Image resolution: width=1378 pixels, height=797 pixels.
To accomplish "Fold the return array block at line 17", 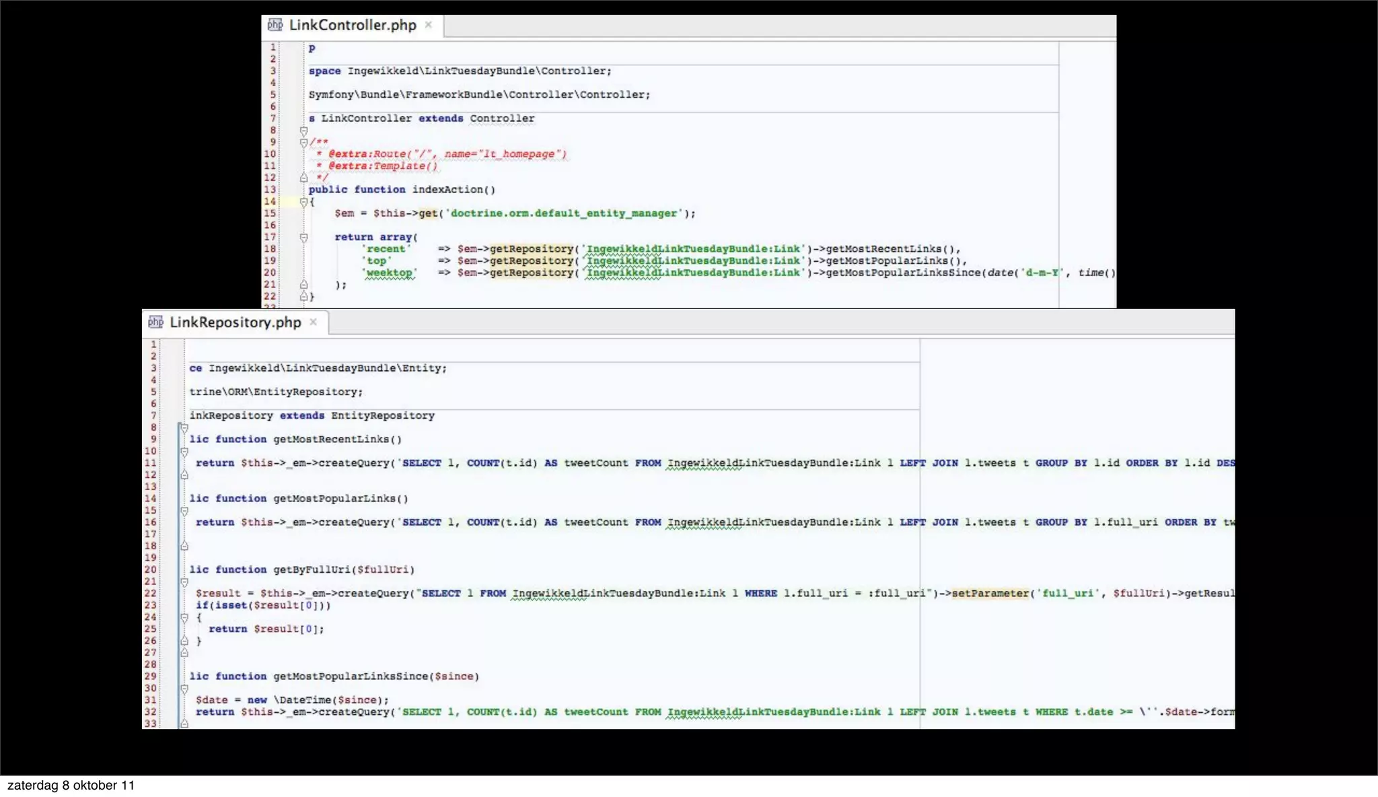I will 303,238.
